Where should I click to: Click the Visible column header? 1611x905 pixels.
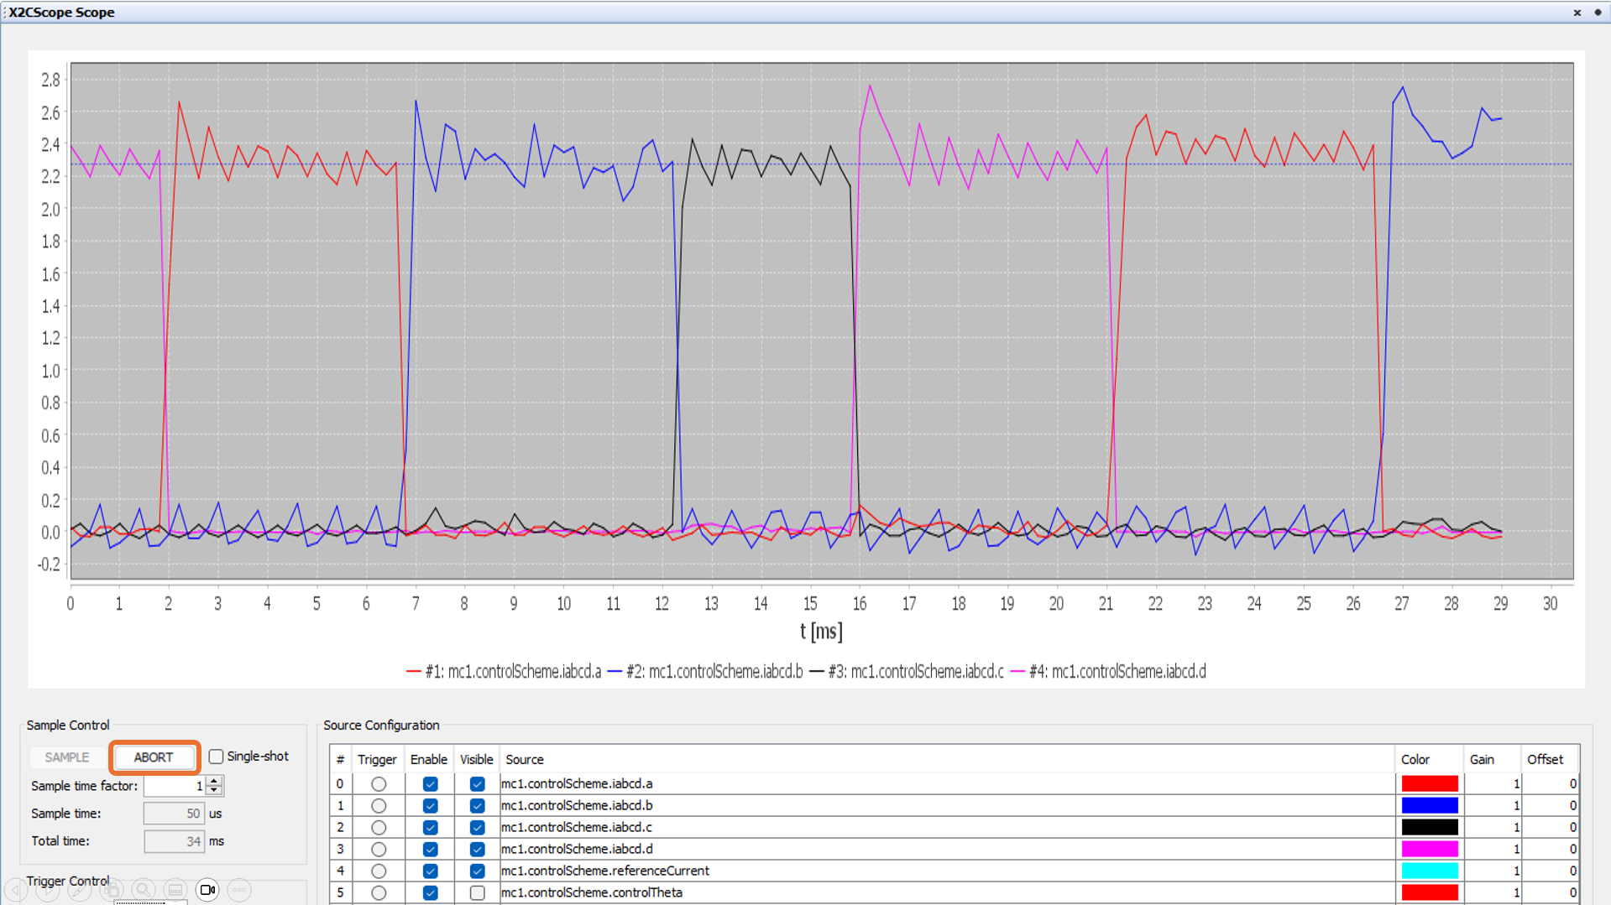477,760
